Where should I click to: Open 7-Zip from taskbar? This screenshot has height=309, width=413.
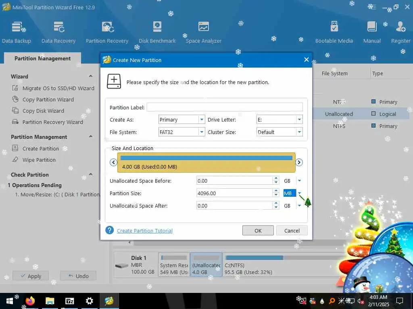coord(69,301)
